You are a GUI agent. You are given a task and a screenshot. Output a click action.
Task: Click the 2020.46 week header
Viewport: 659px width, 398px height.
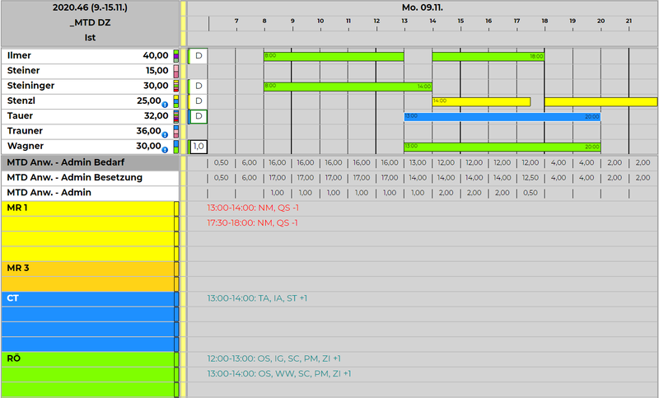point(89,7)
